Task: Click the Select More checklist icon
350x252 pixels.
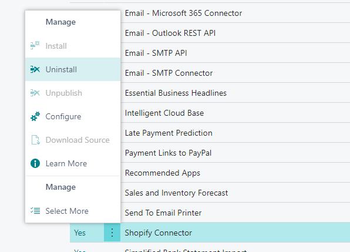Action: 35,211
